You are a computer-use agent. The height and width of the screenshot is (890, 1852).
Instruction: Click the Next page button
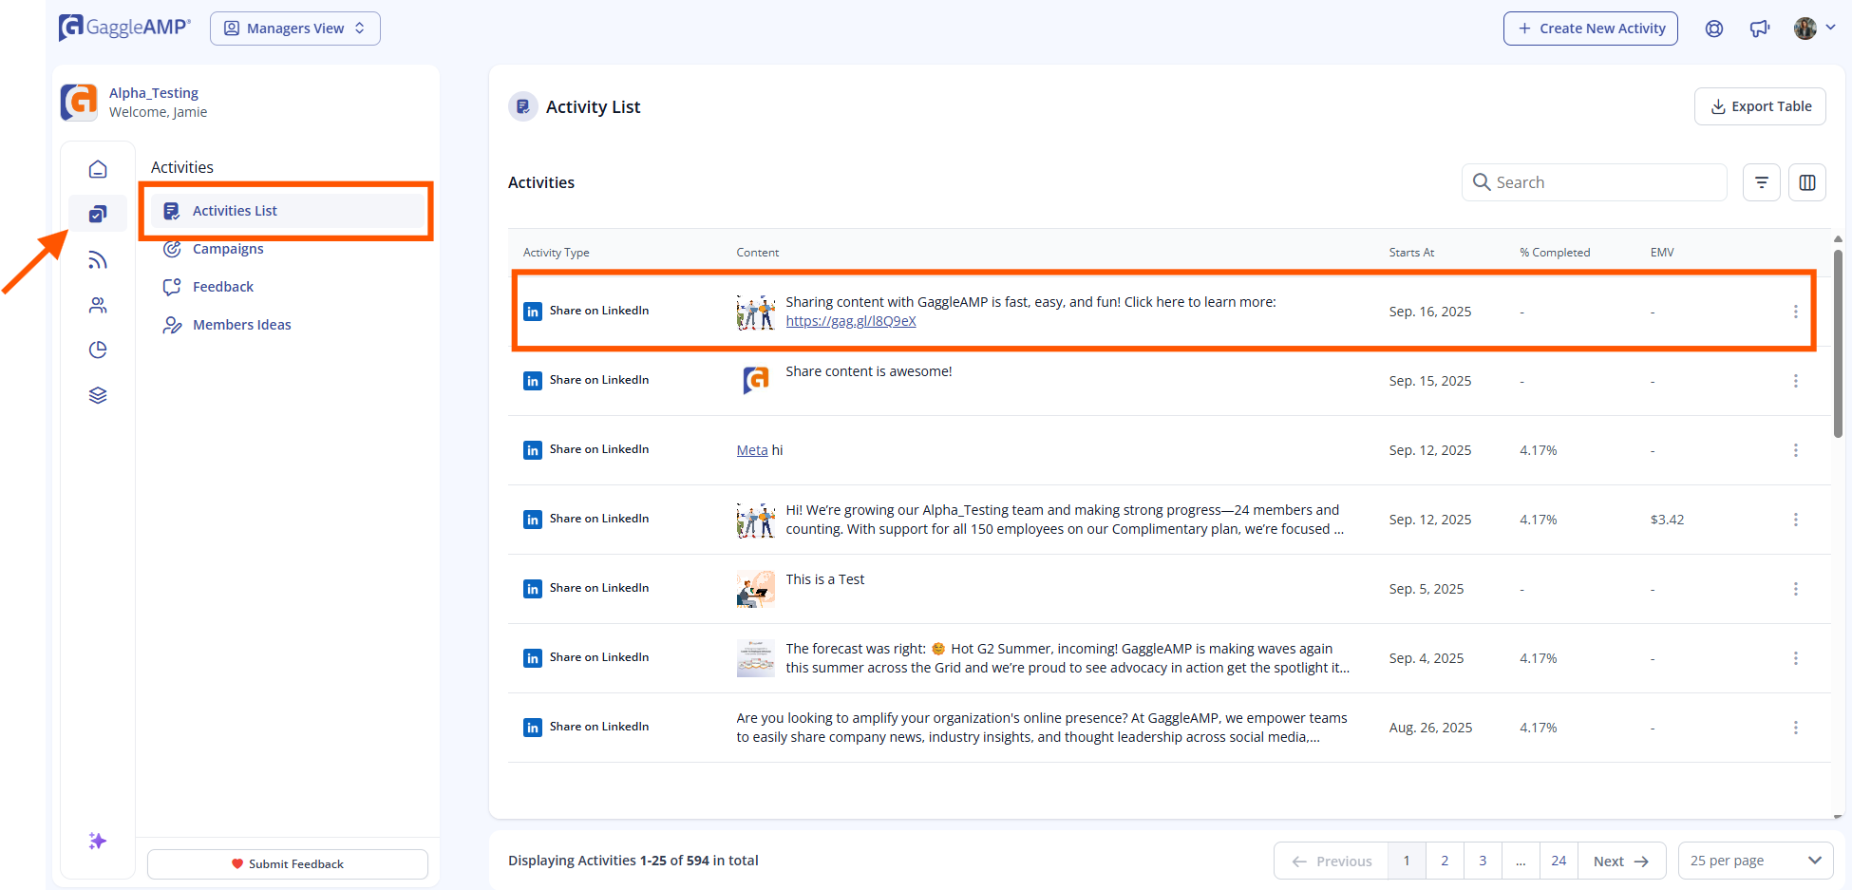1621,861
